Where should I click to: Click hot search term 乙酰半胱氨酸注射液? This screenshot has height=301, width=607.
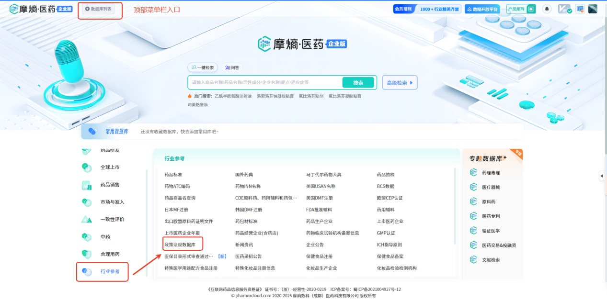tap(233, 96)
